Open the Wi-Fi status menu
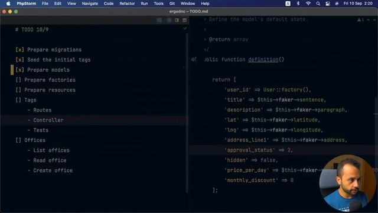 pos(308,4)
